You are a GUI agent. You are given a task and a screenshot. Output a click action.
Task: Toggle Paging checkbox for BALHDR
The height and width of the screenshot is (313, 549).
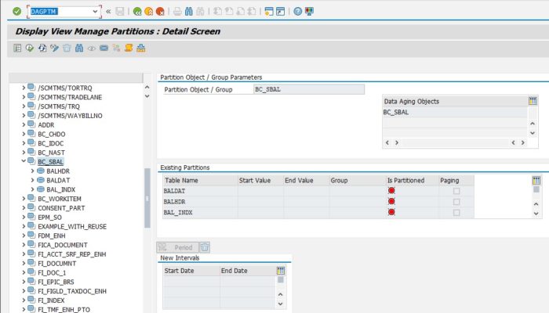(456, 202)
